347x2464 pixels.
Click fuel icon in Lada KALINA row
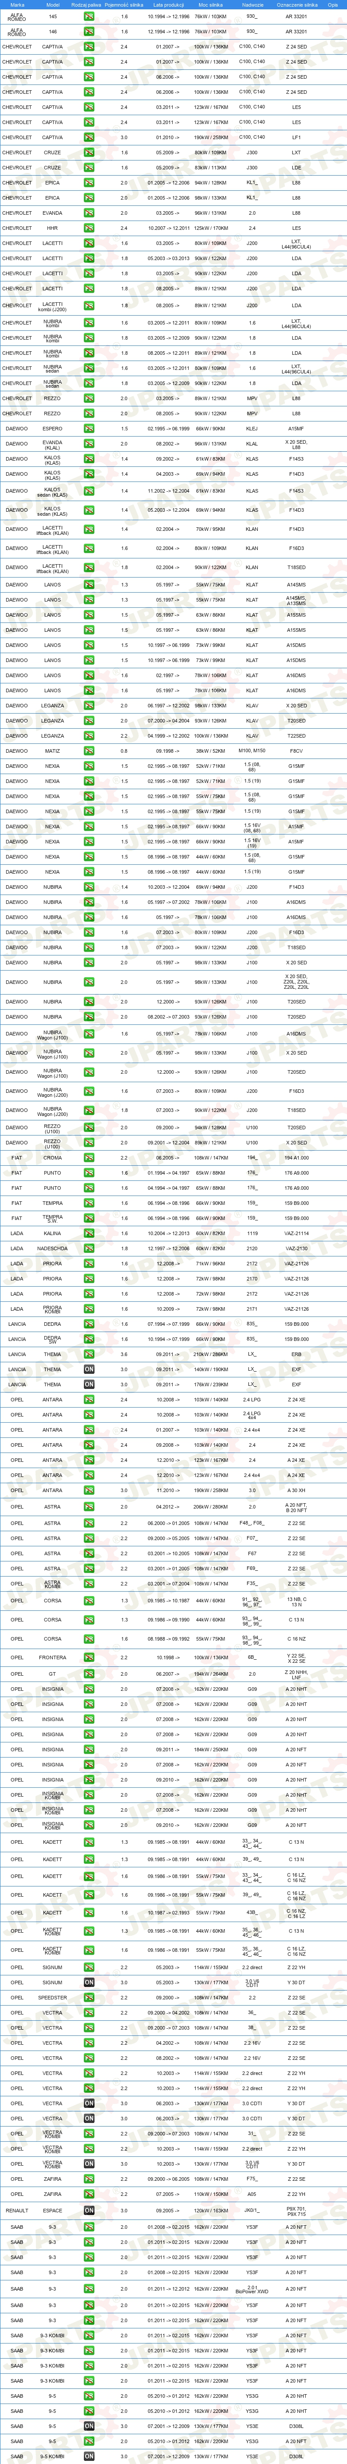pos(89,1233)
